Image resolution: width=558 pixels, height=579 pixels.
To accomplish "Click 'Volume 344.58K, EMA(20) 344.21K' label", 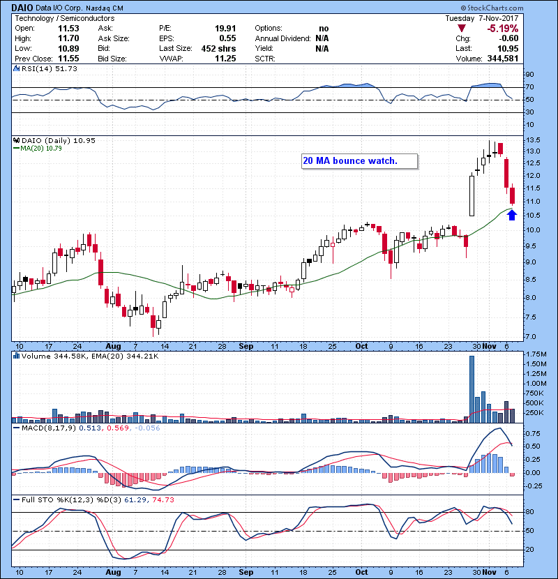I will [x=90, y=356].
